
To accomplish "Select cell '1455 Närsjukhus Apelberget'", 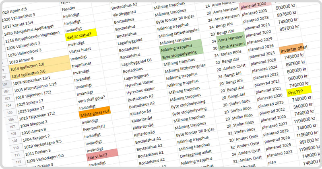I will tap(29, 30).
